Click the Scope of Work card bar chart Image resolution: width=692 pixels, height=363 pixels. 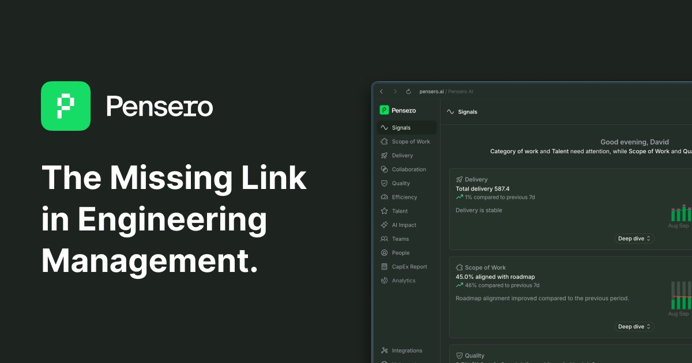[x=681, y=296]
